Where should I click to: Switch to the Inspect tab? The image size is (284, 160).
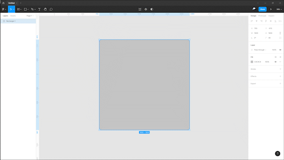271,16
